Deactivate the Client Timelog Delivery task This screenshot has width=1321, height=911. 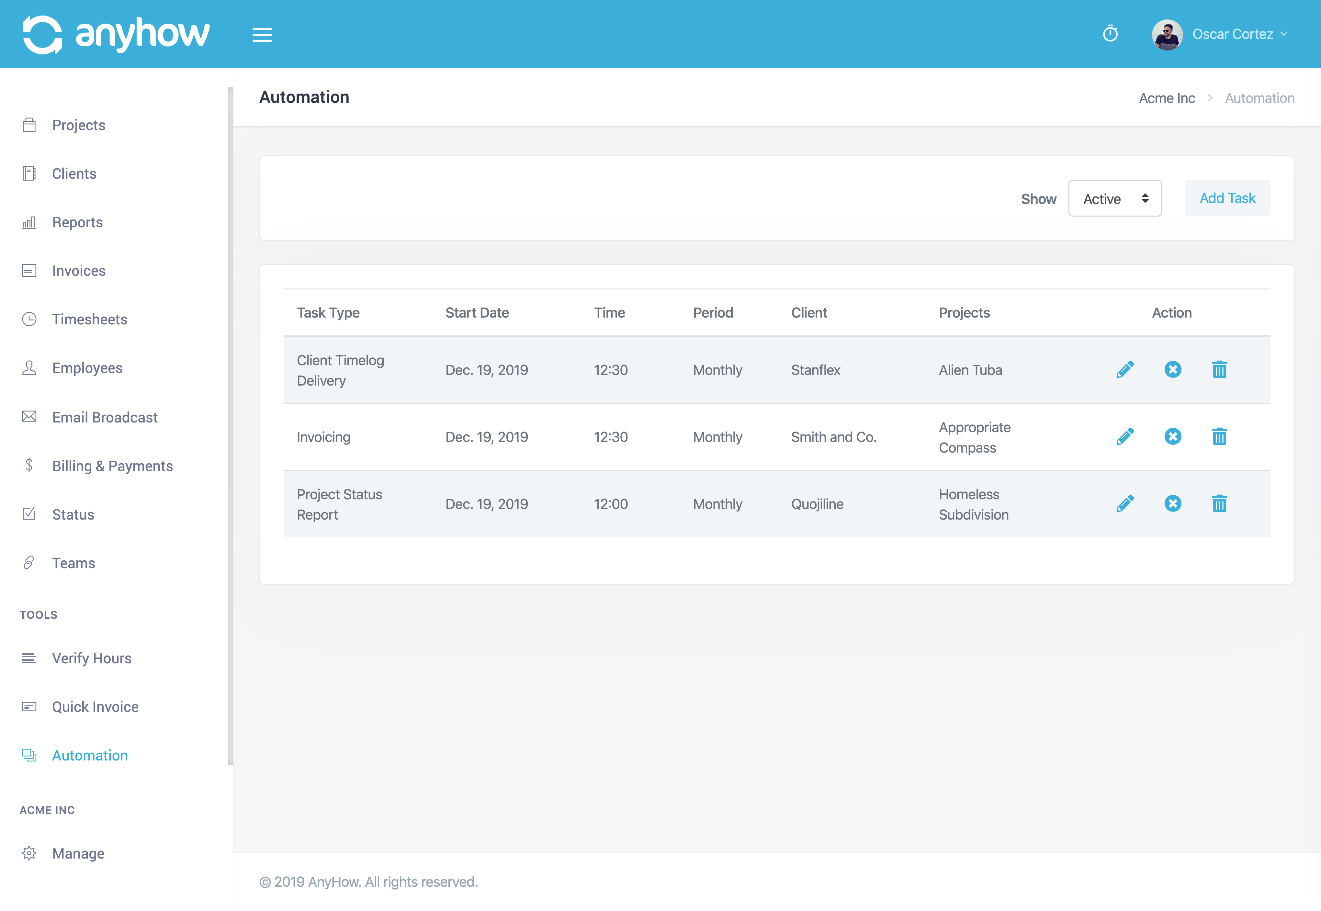[x=1173, y=370]
